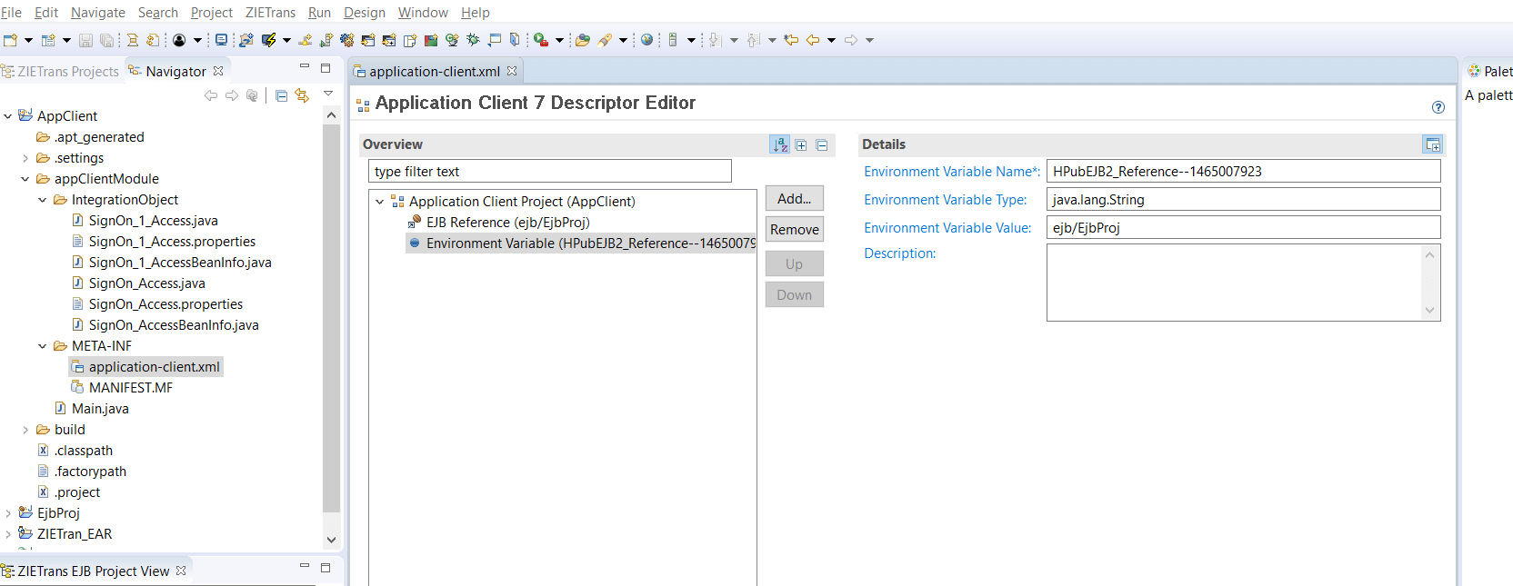Toggle alphabetical sort in Overview
The width and height of the screenshot is (1513, 586).
coord(780,144)
